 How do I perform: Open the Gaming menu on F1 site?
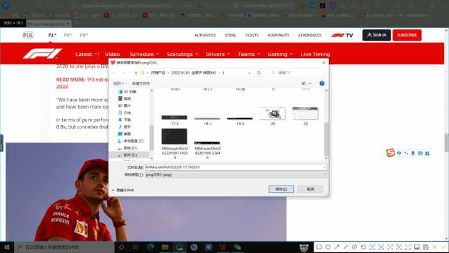(x=280, y=54)
